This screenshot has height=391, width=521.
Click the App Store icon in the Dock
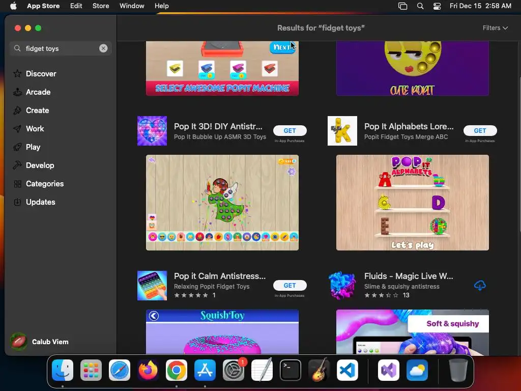[x=205, y=370]
